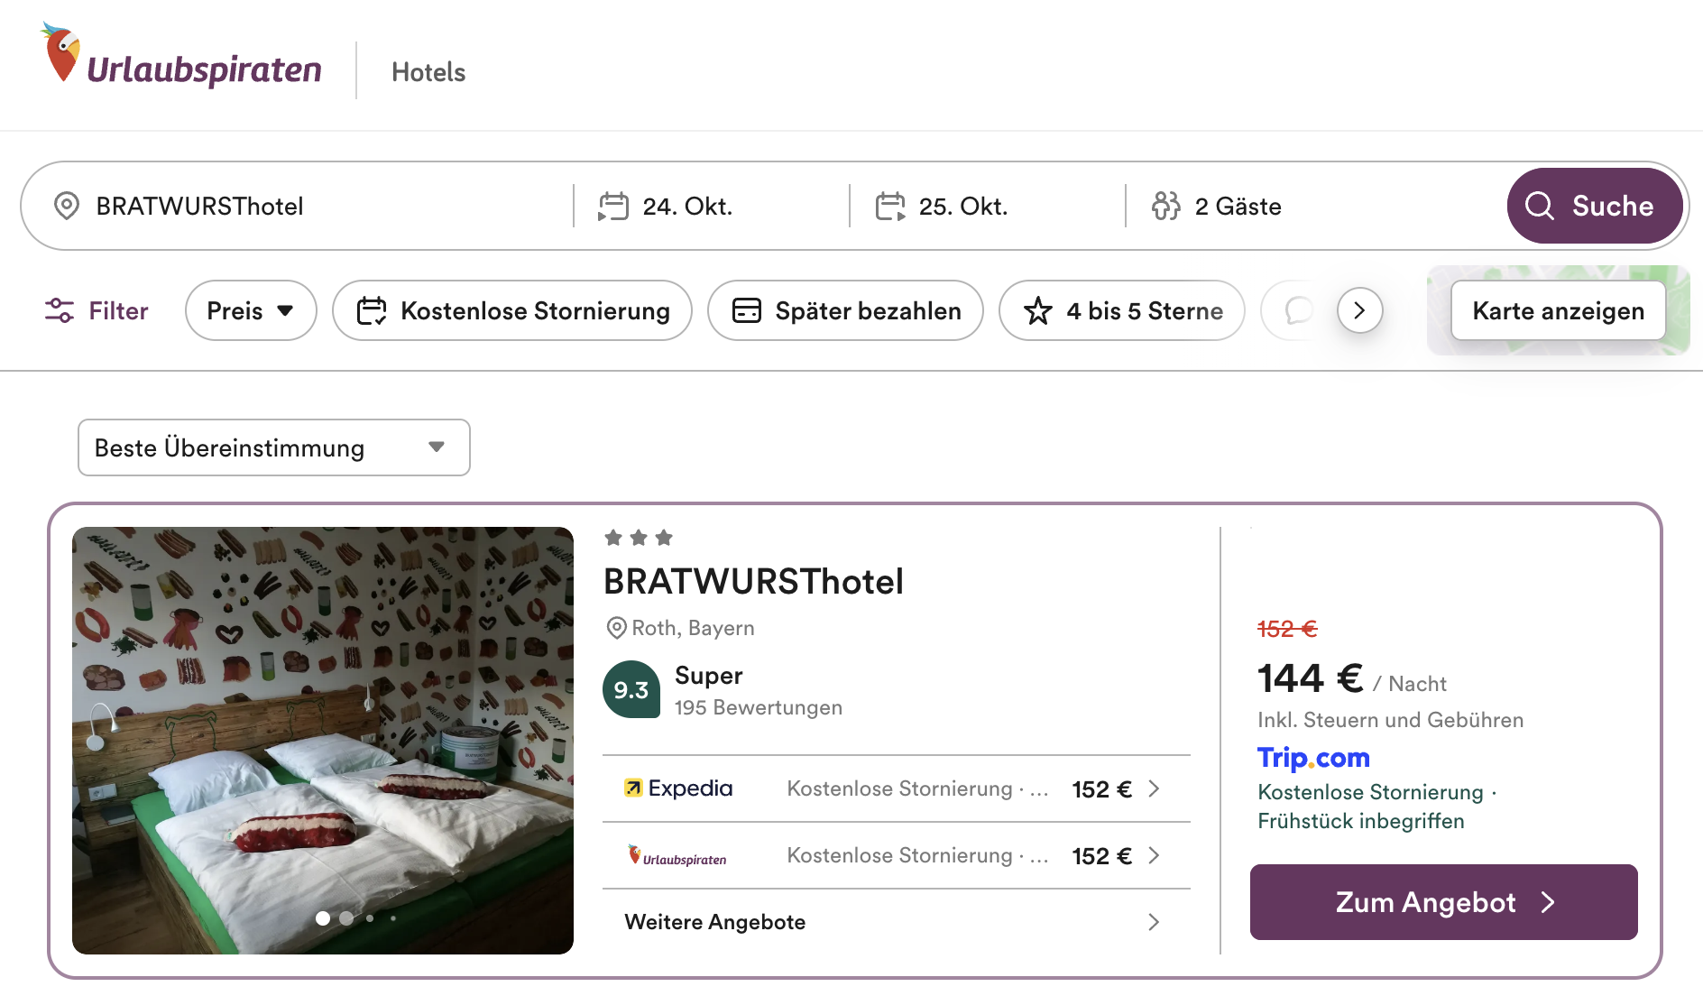This screenshot has height=1005, width=1703.
Task: Open the Beste Übereinstimmung sort dropdown
Action: (274, 447)
